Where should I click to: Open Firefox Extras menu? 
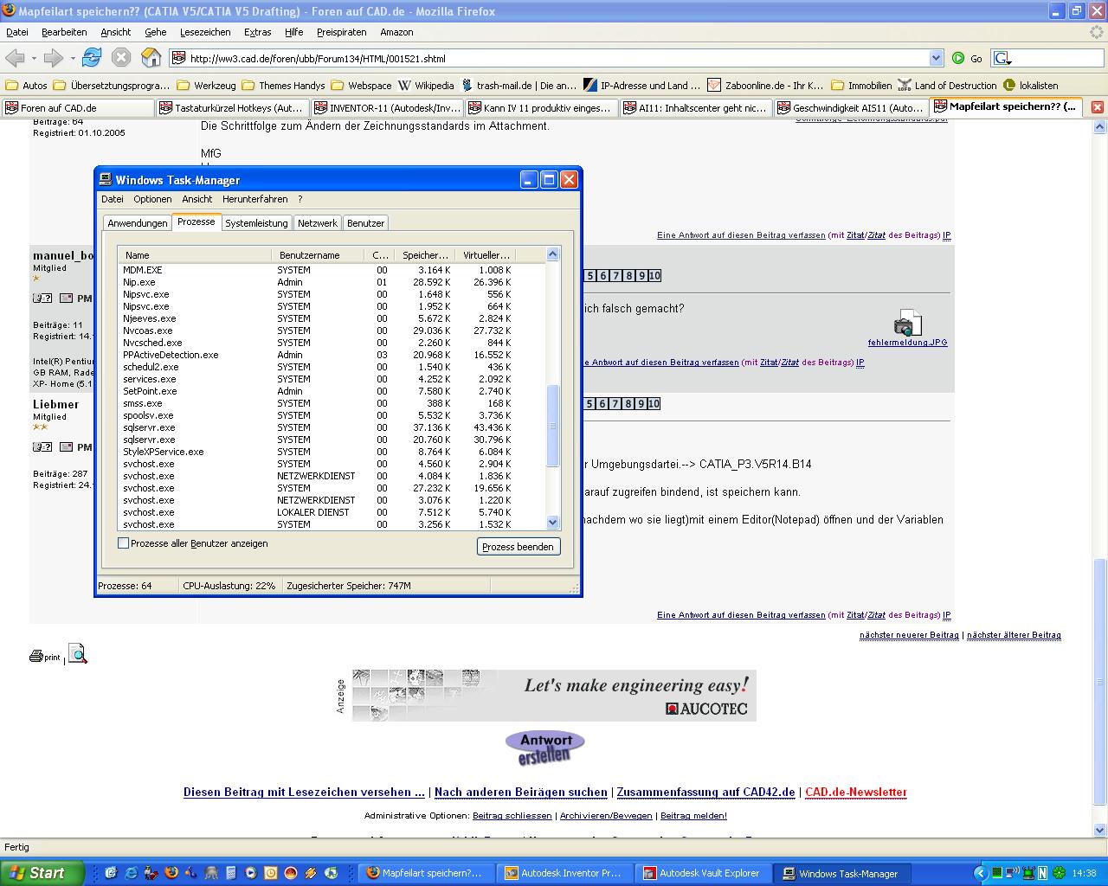(x=257, y=32)
